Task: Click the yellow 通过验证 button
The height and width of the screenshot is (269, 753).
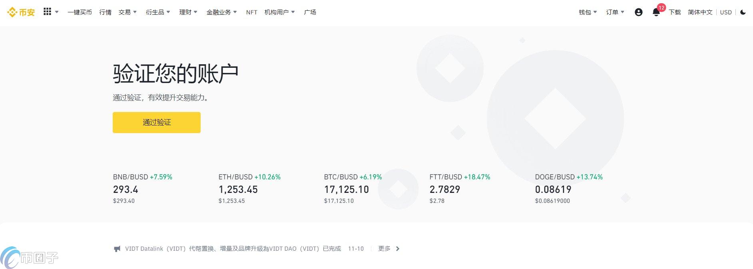Action: 157,122
